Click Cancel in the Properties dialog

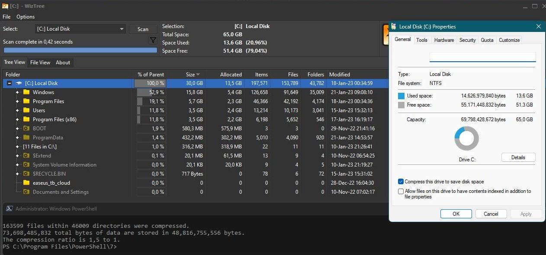tap(491, 214)
